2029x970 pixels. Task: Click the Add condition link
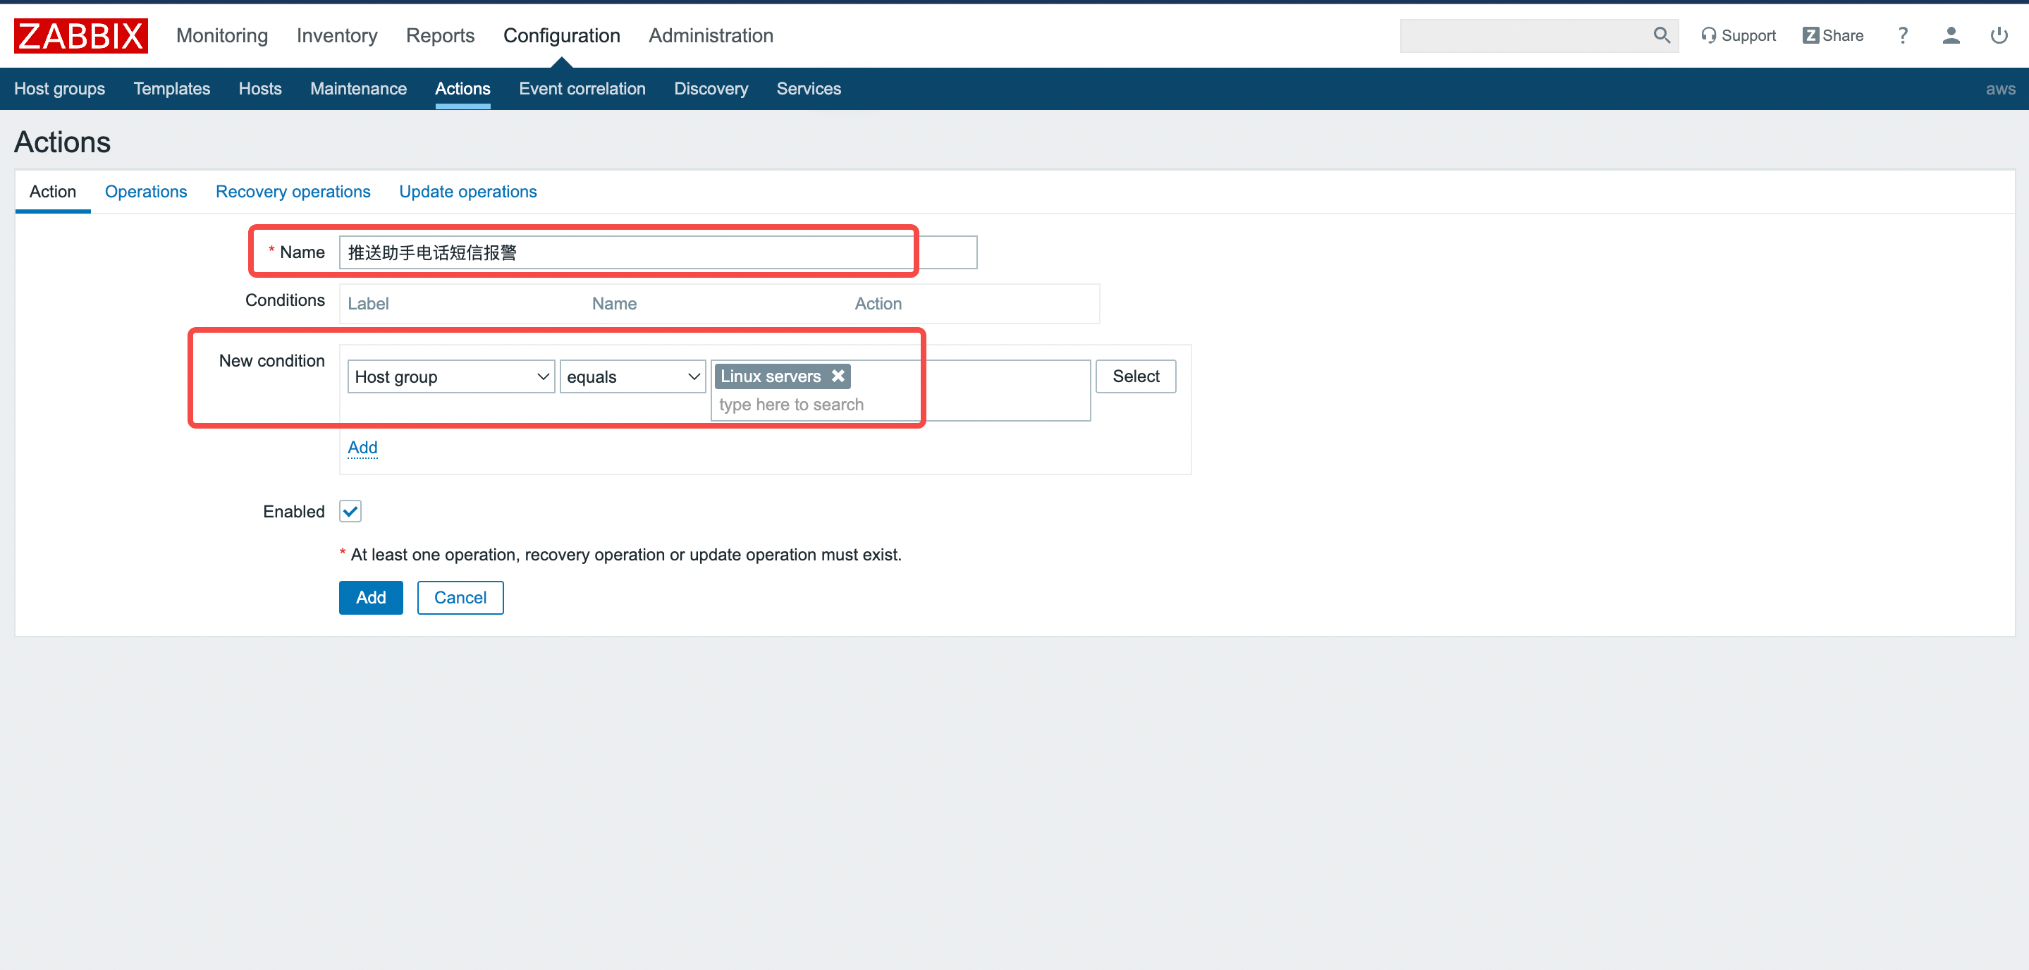362,448
